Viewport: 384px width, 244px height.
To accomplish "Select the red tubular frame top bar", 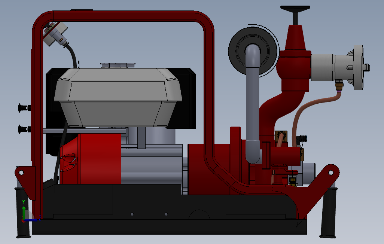I will (x=124, y=16).
